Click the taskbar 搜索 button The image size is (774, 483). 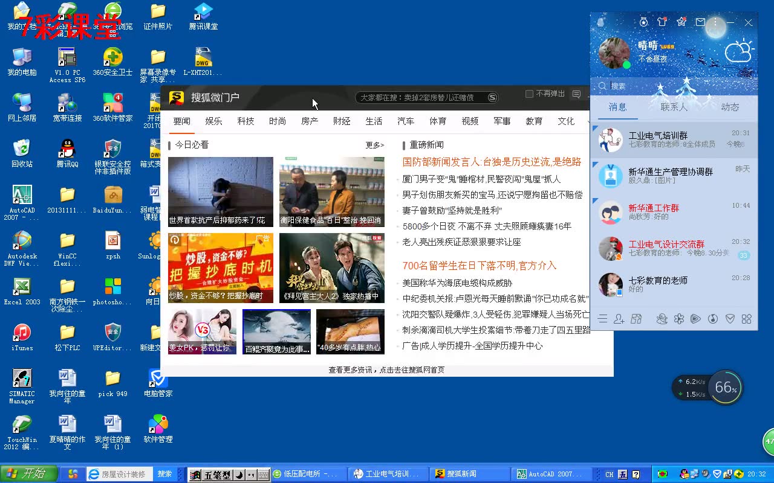tap(164, 475)
